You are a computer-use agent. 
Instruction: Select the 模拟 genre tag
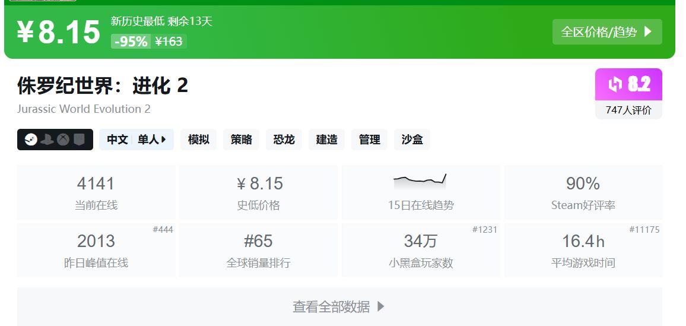(x=198, y=140)
